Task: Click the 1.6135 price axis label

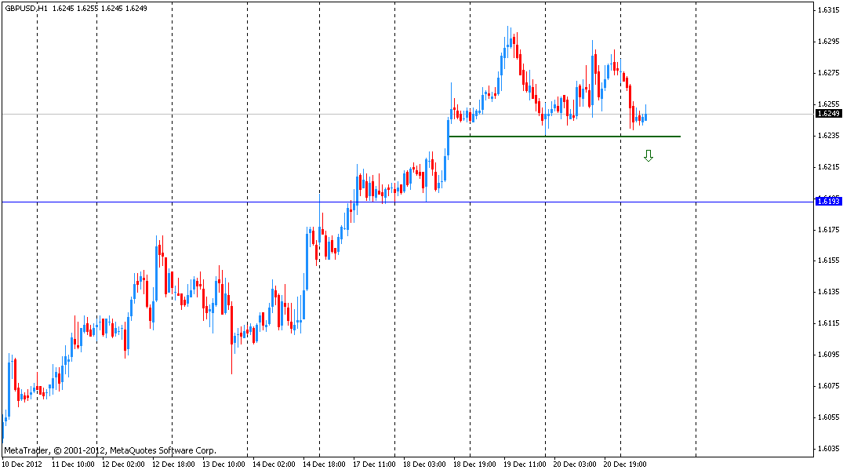Action: 828,292
